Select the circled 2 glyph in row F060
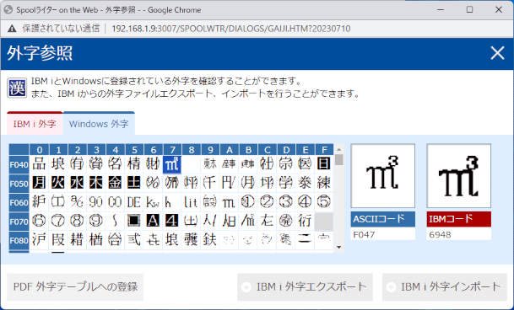The image size is (514, 310). coord(267,202)
